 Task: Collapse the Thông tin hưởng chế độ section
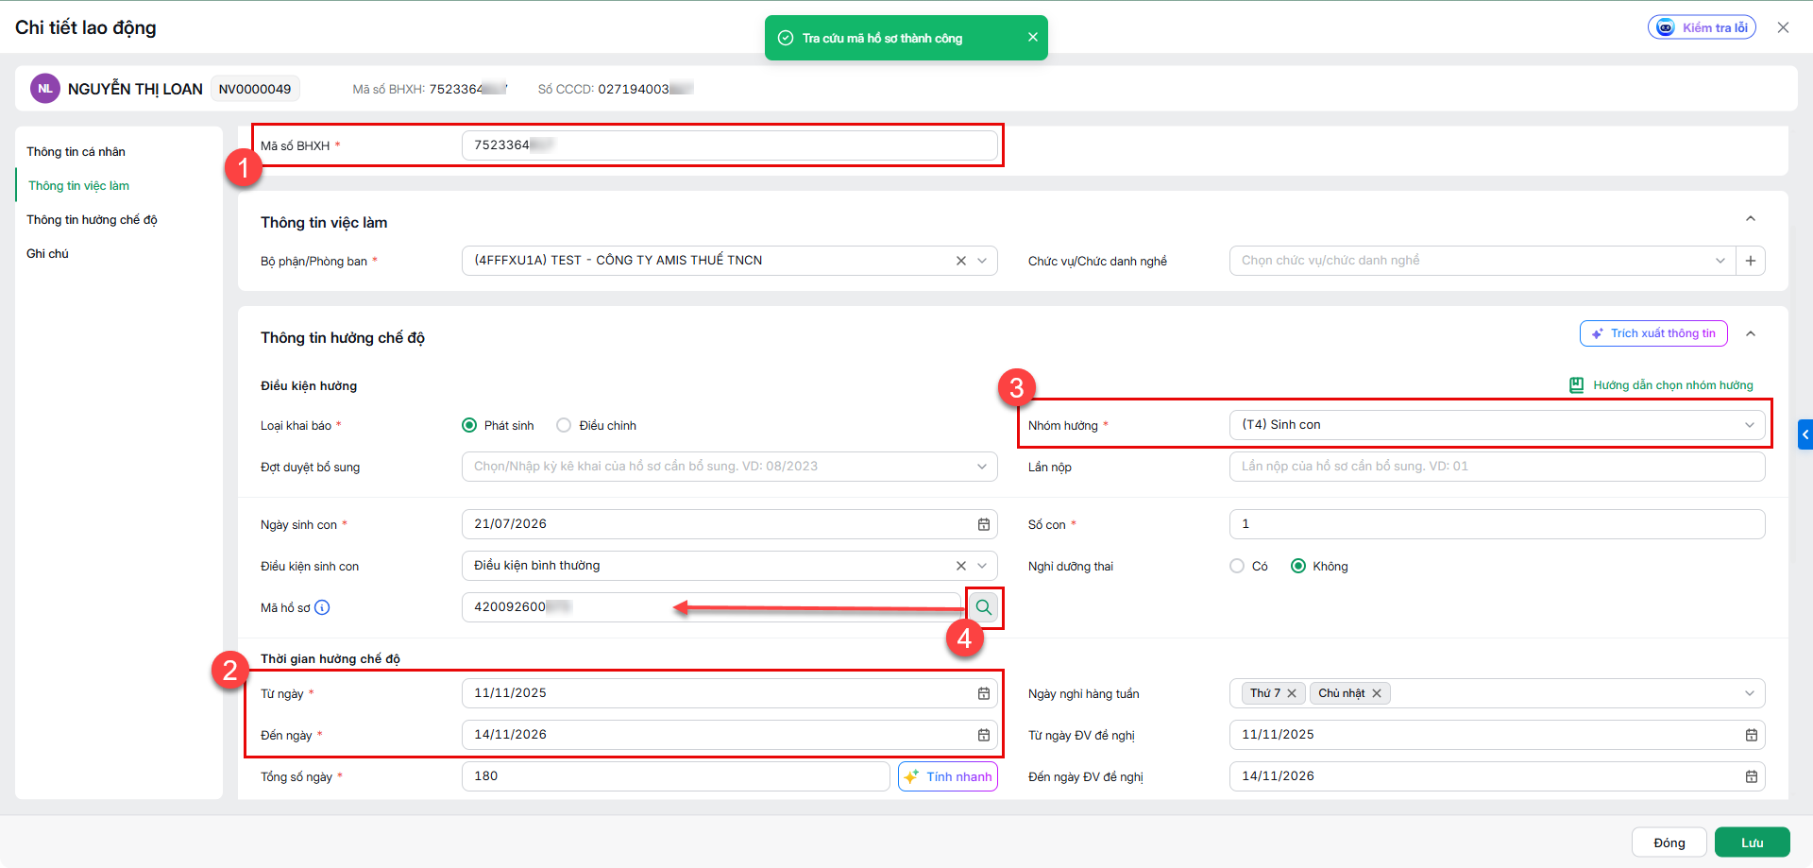point(1751,333)
